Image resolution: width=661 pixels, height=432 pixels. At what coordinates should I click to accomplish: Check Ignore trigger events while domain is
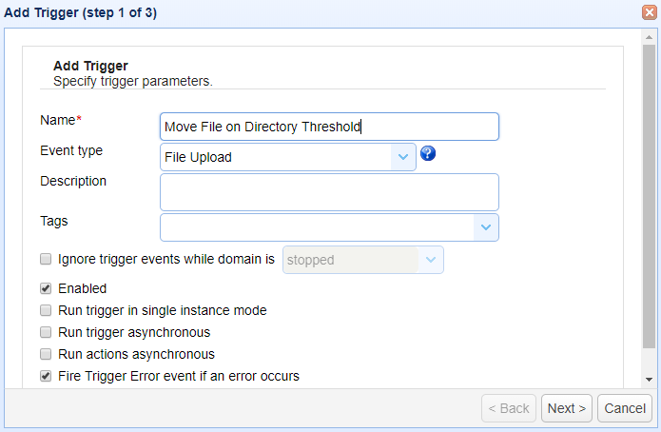point(46,259)
